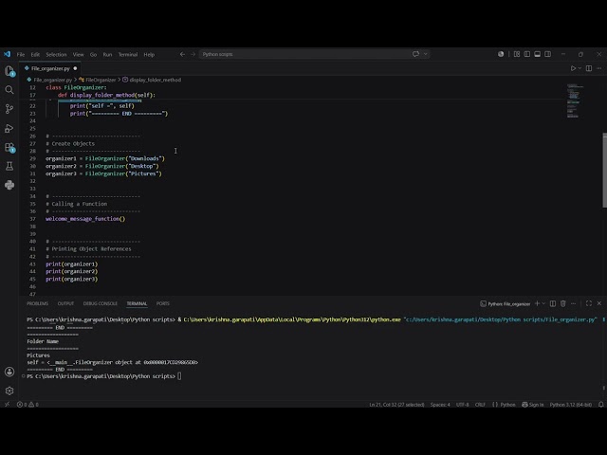The width and height of the screenshot is (607, 455).
Task: Select the Python: File_organizer terminal label
Action: tap(506, 303)
